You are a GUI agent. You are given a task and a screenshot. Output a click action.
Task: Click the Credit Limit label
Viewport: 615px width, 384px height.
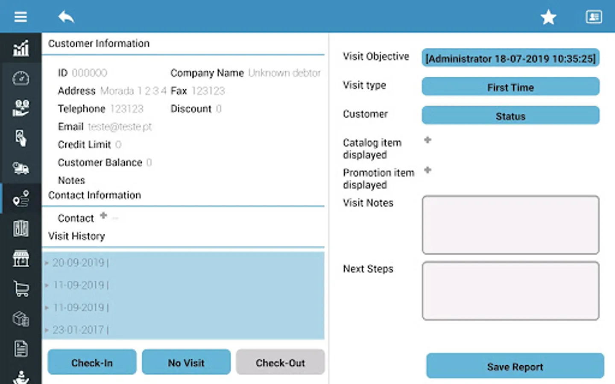[x=84, y=145]
